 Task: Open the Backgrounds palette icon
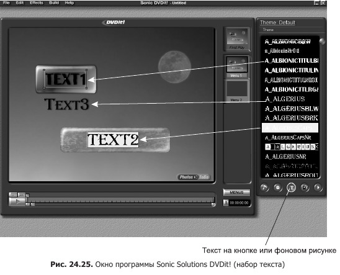coord(265,187)
